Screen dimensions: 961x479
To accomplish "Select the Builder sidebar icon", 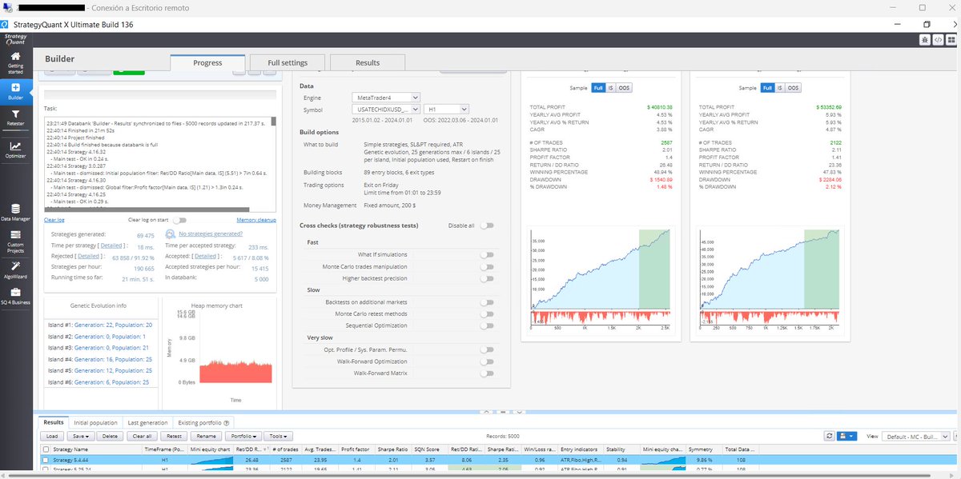I will coord(15,91).
